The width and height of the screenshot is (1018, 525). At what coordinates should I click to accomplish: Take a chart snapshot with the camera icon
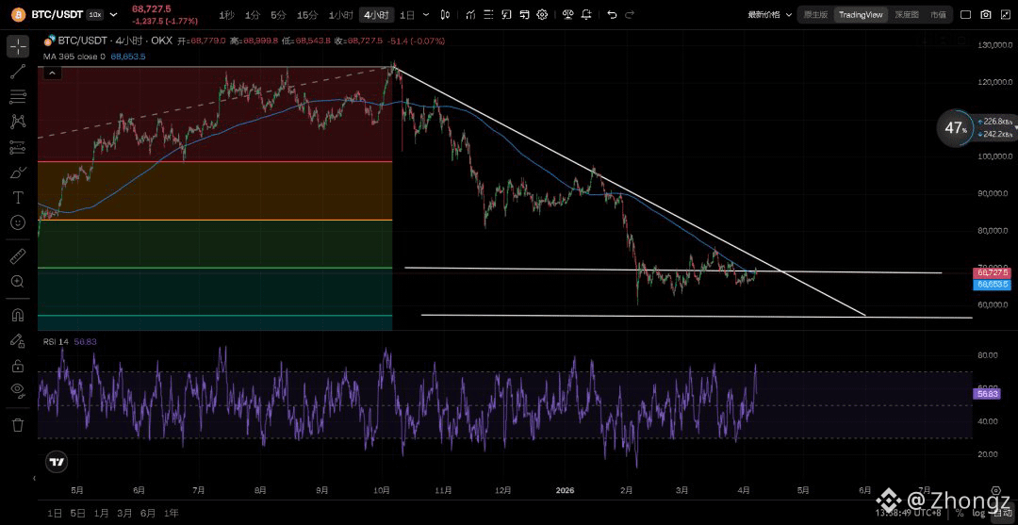[986, 14]
